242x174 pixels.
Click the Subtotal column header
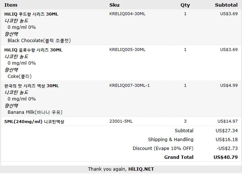pyautogui.click(x=226, y=5)
